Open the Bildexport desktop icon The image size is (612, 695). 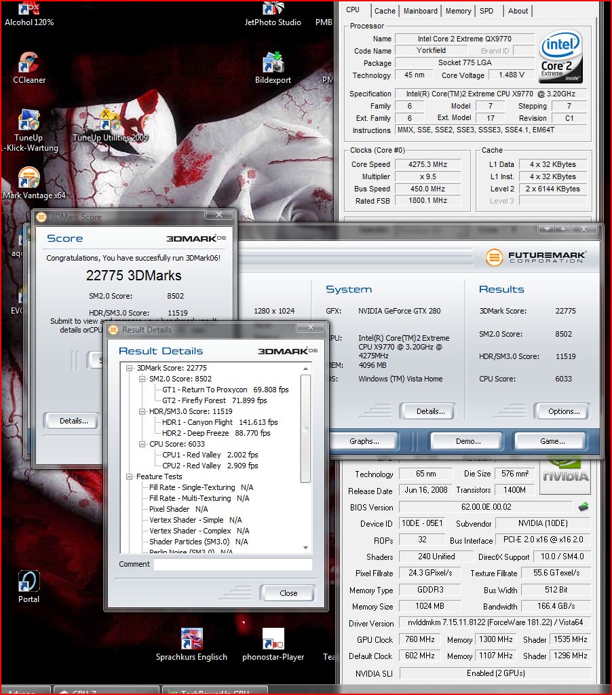coord(273,67)
